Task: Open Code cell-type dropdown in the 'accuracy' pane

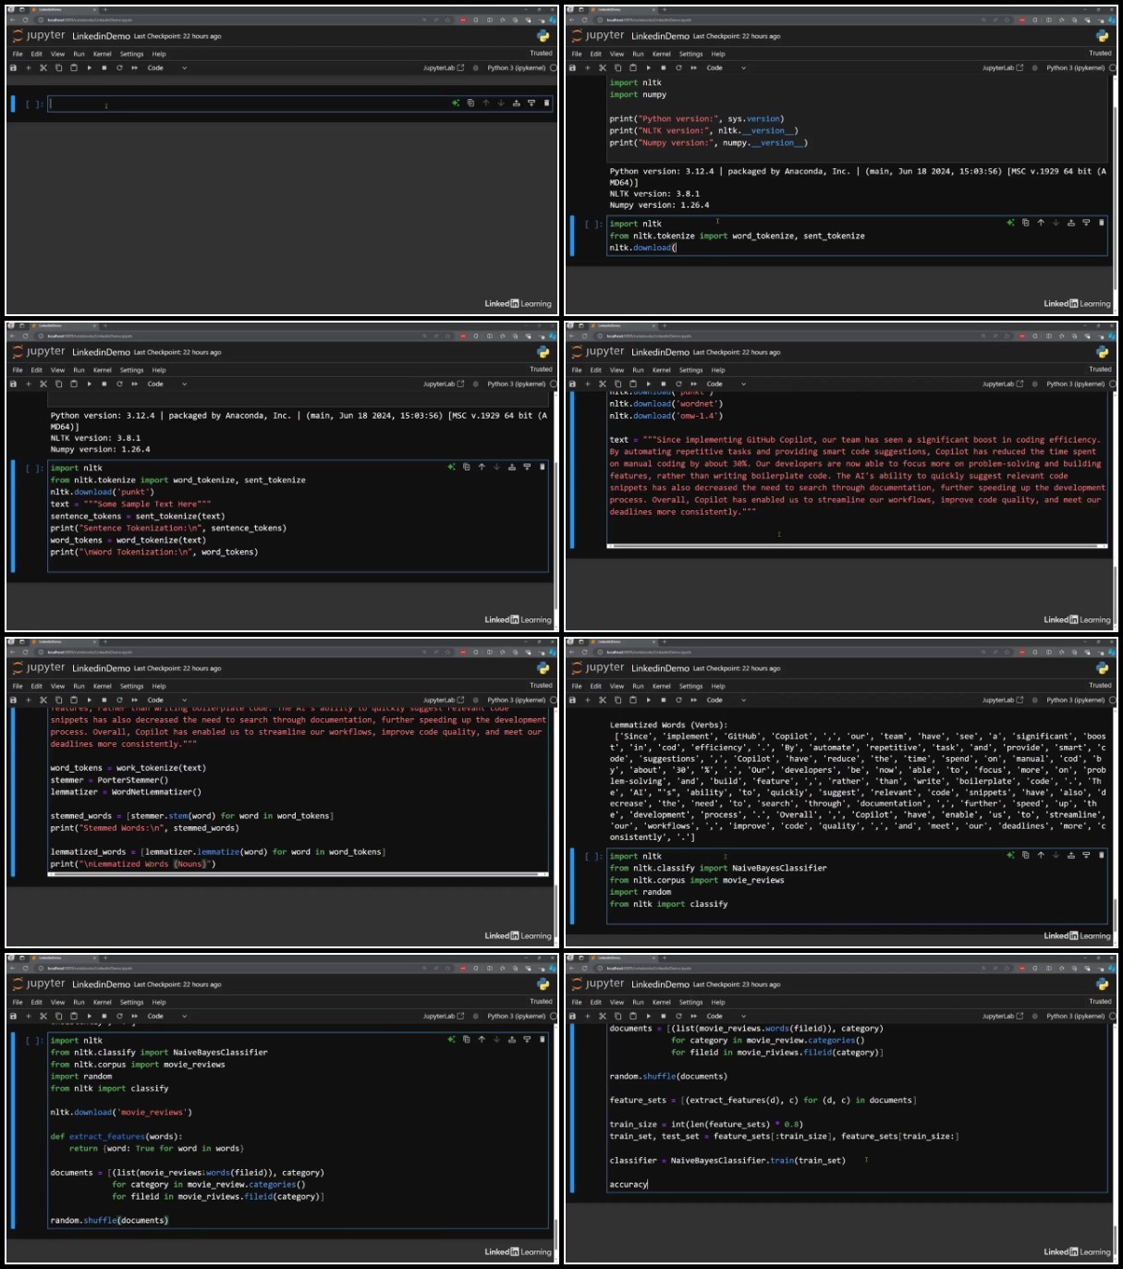Action: coord(726,1016)
